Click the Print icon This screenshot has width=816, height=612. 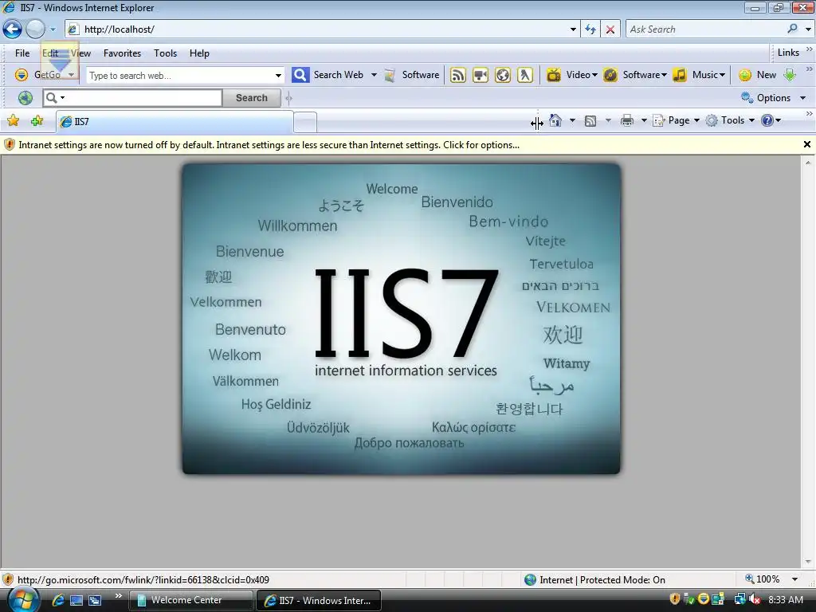[x=627, y=121]
